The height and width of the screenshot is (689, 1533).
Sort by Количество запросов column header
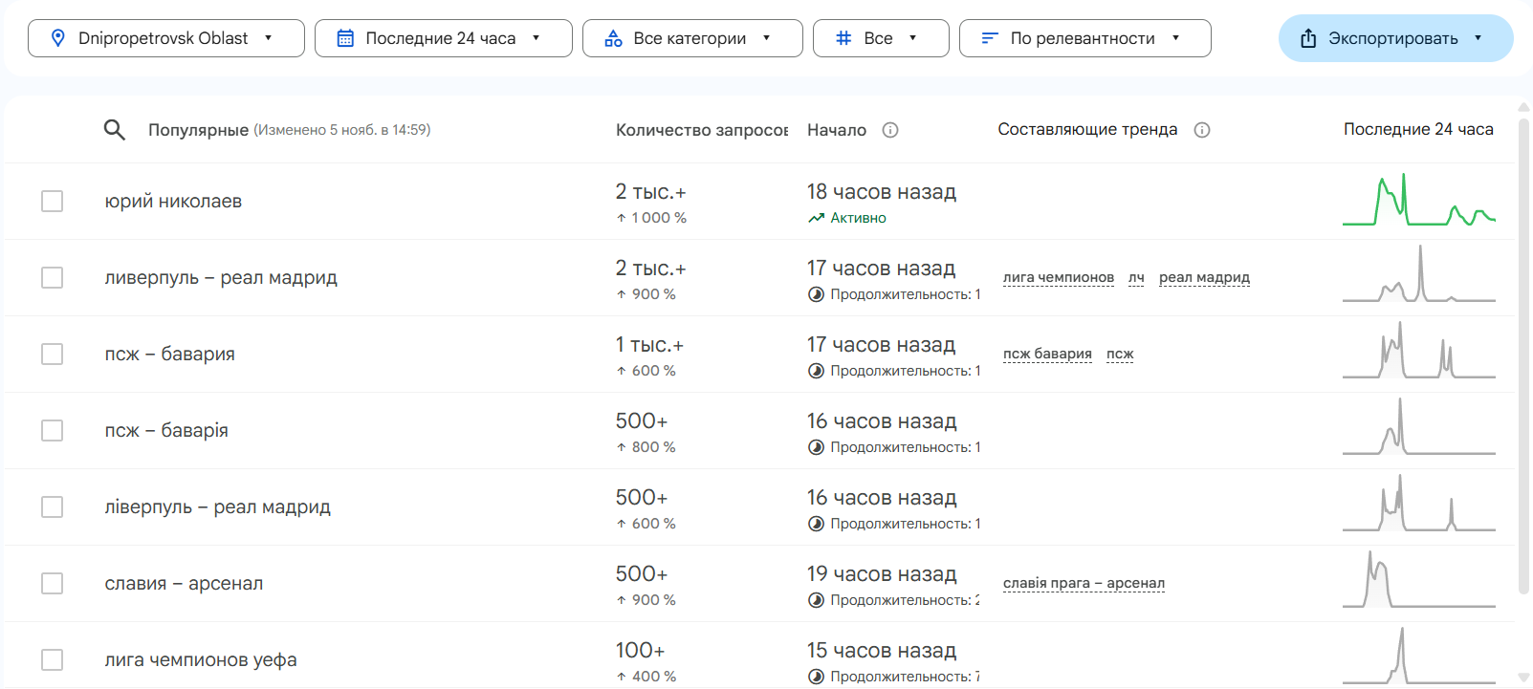[701, 130]
